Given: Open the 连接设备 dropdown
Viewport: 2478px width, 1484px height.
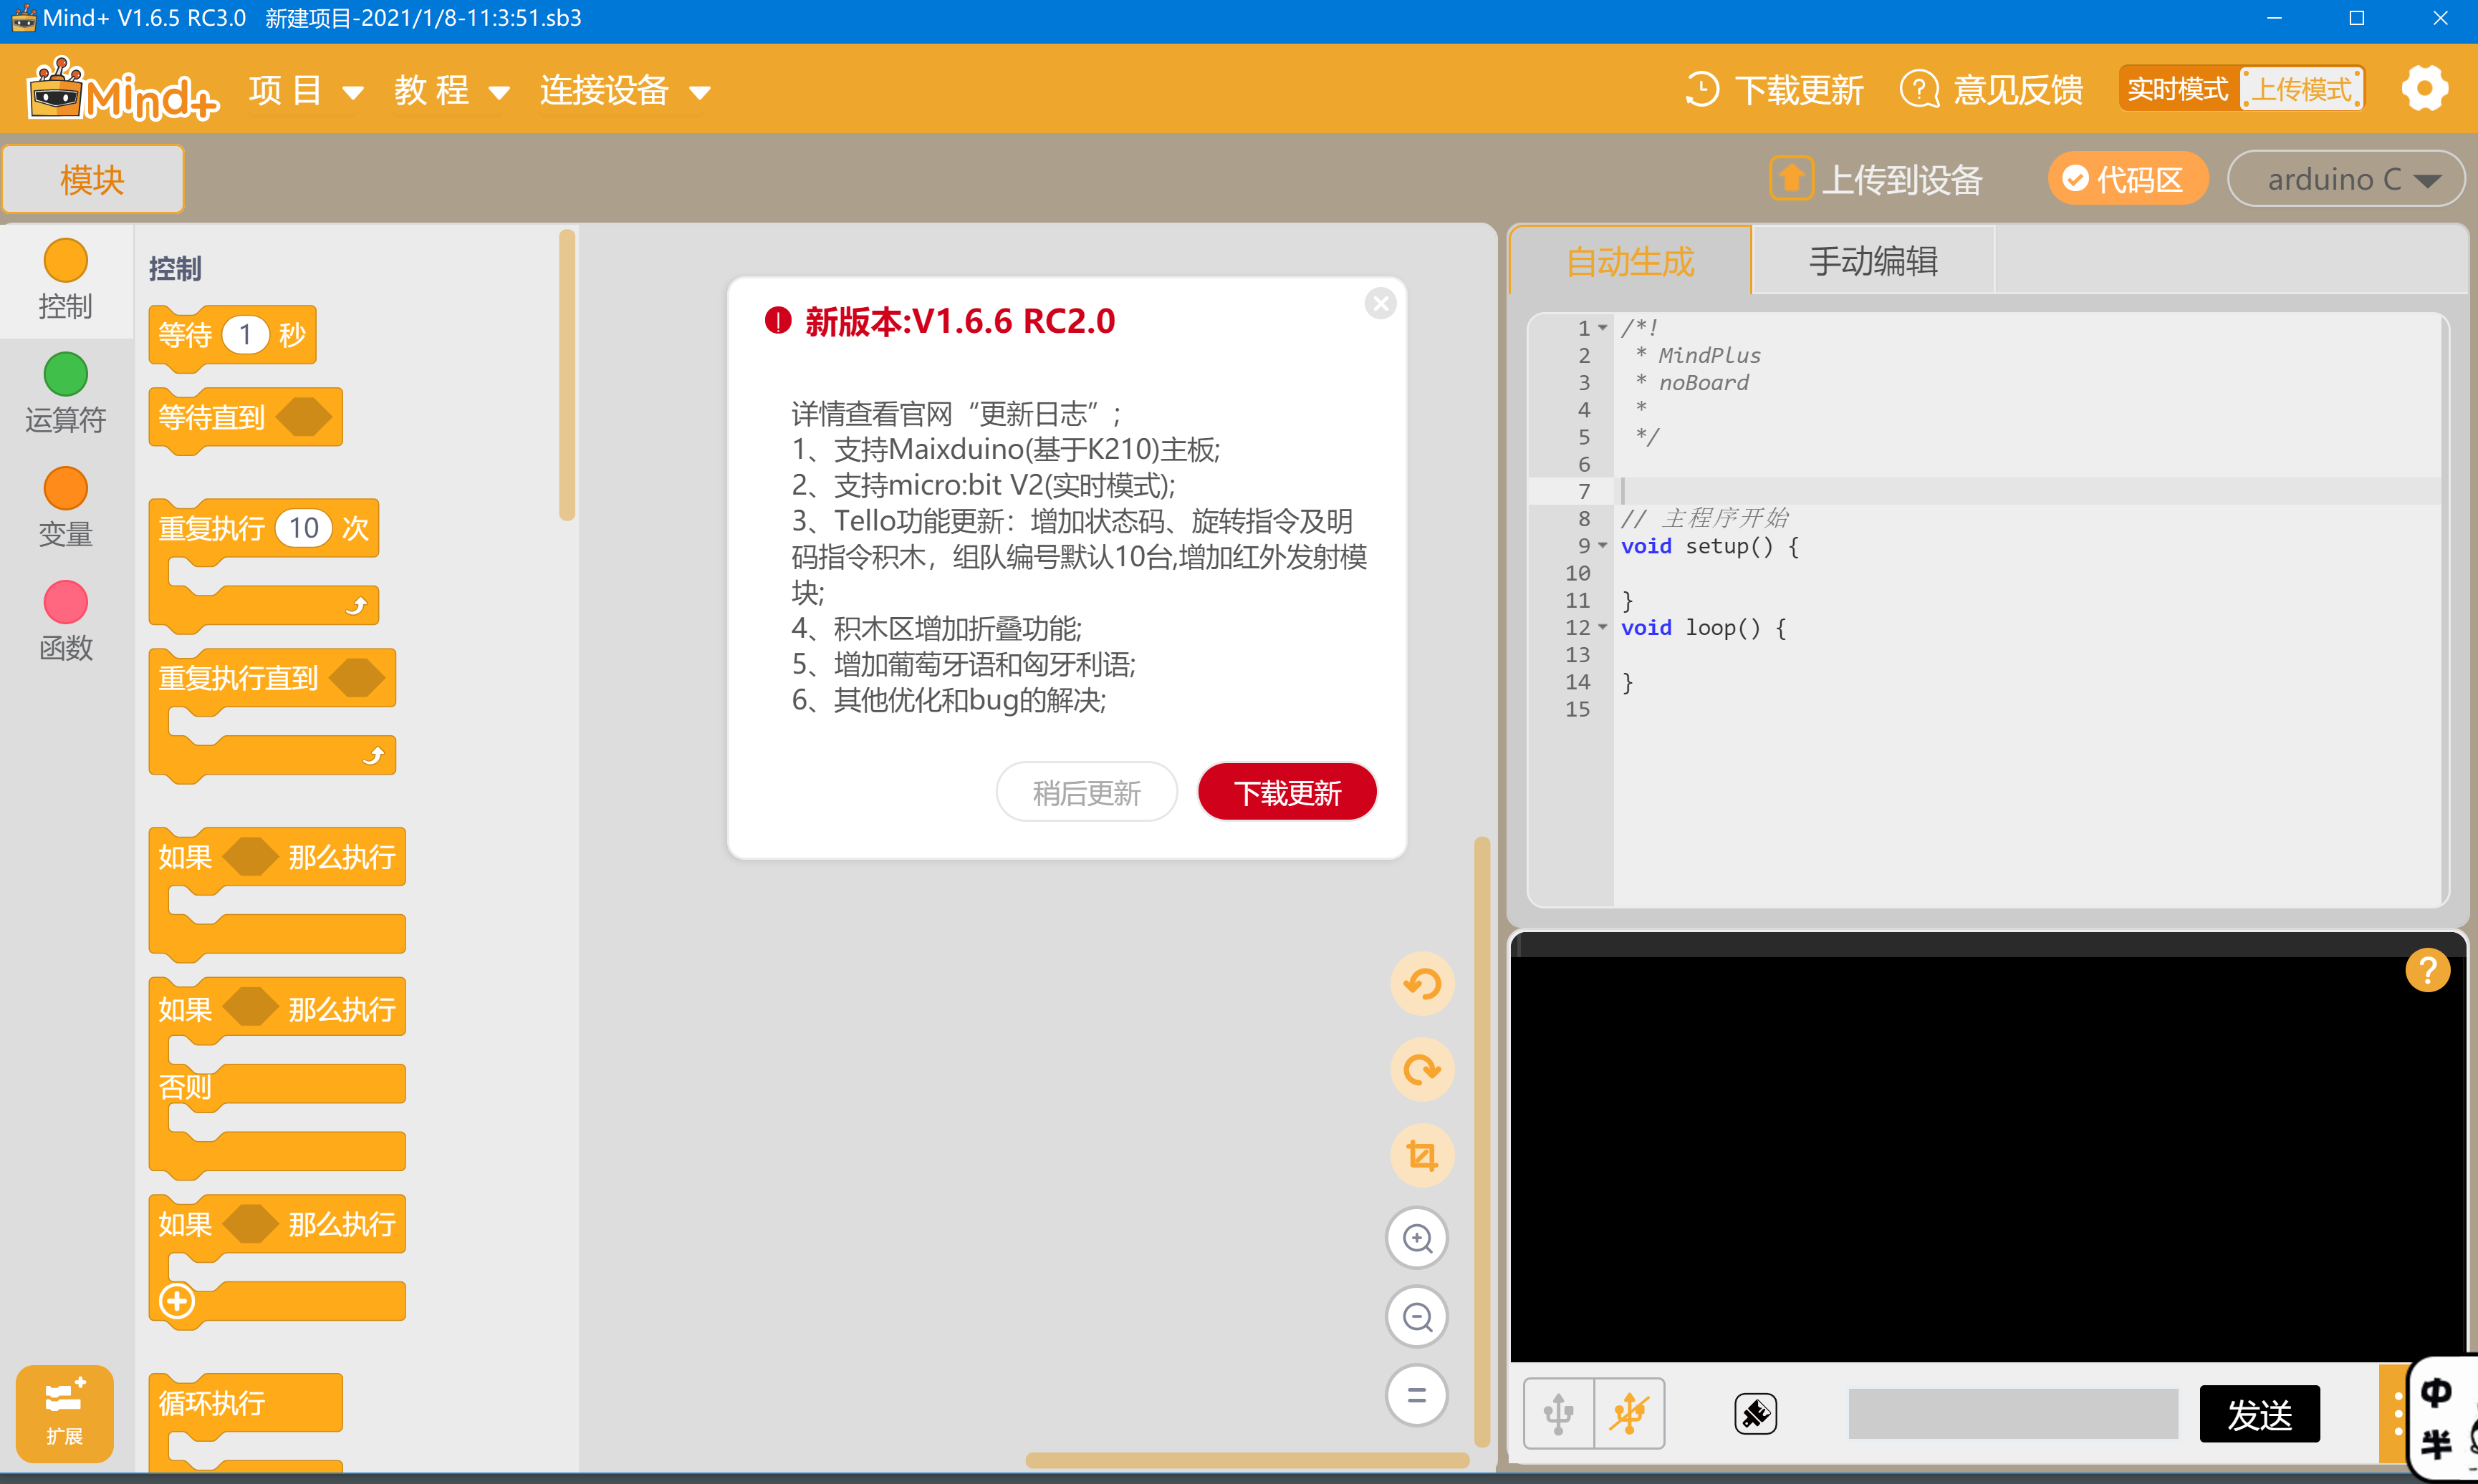Looking at the screenshot, I should (625, 91).
